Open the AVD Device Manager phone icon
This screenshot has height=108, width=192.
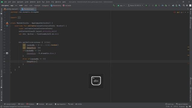(176, 5)
